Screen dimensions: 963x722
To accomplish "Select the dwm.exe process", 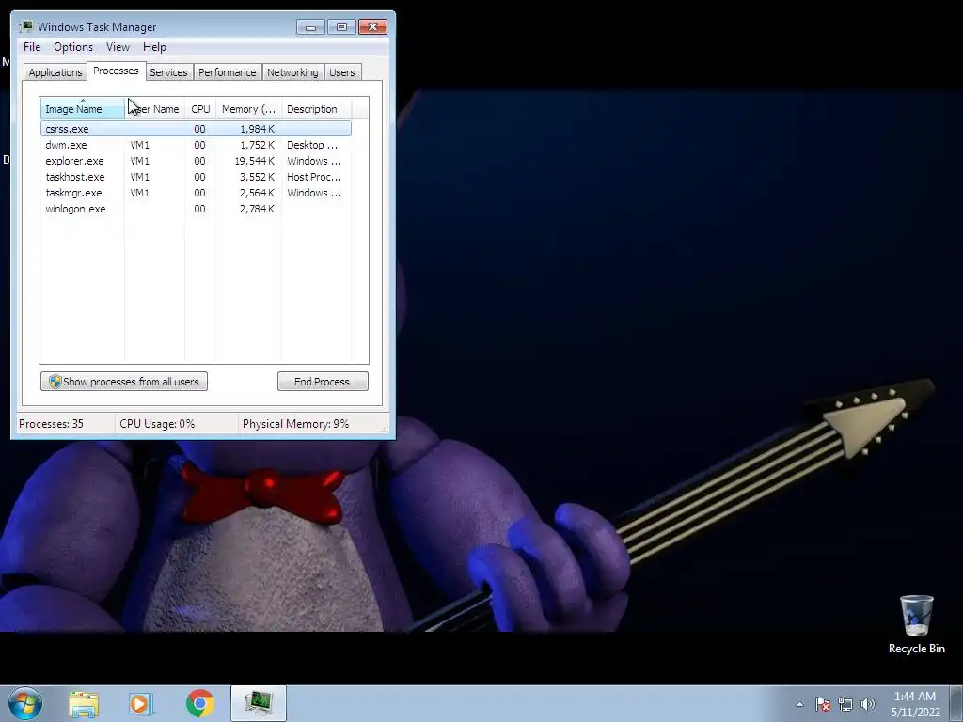I will click(x=196, y=145).
